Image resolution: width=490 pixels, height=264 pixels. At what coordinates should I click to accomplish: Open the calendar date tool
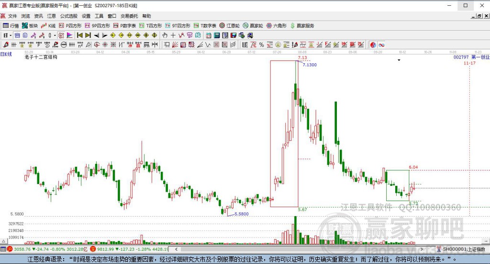coord(209,35)
